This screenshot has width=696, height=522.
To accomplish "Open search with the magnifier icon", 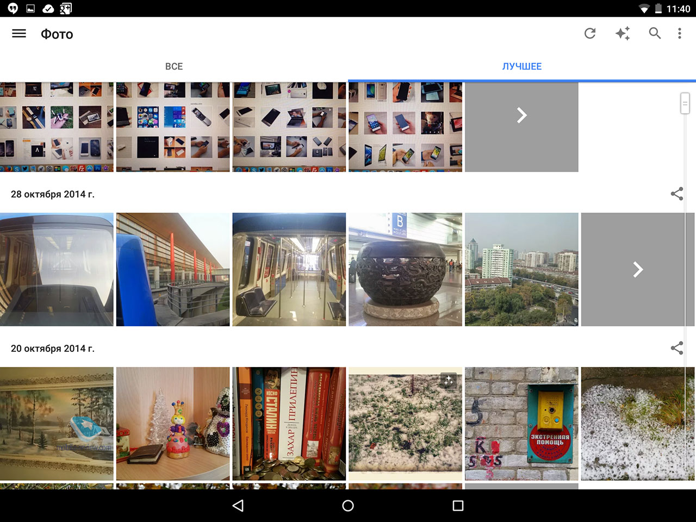I will (x=655, y=33).
